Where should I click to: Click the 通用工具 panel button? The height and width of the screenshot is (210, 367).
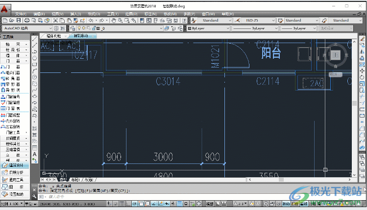(15, 180)
